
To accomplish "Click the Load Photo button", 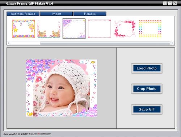I will [x=147, y=68].
